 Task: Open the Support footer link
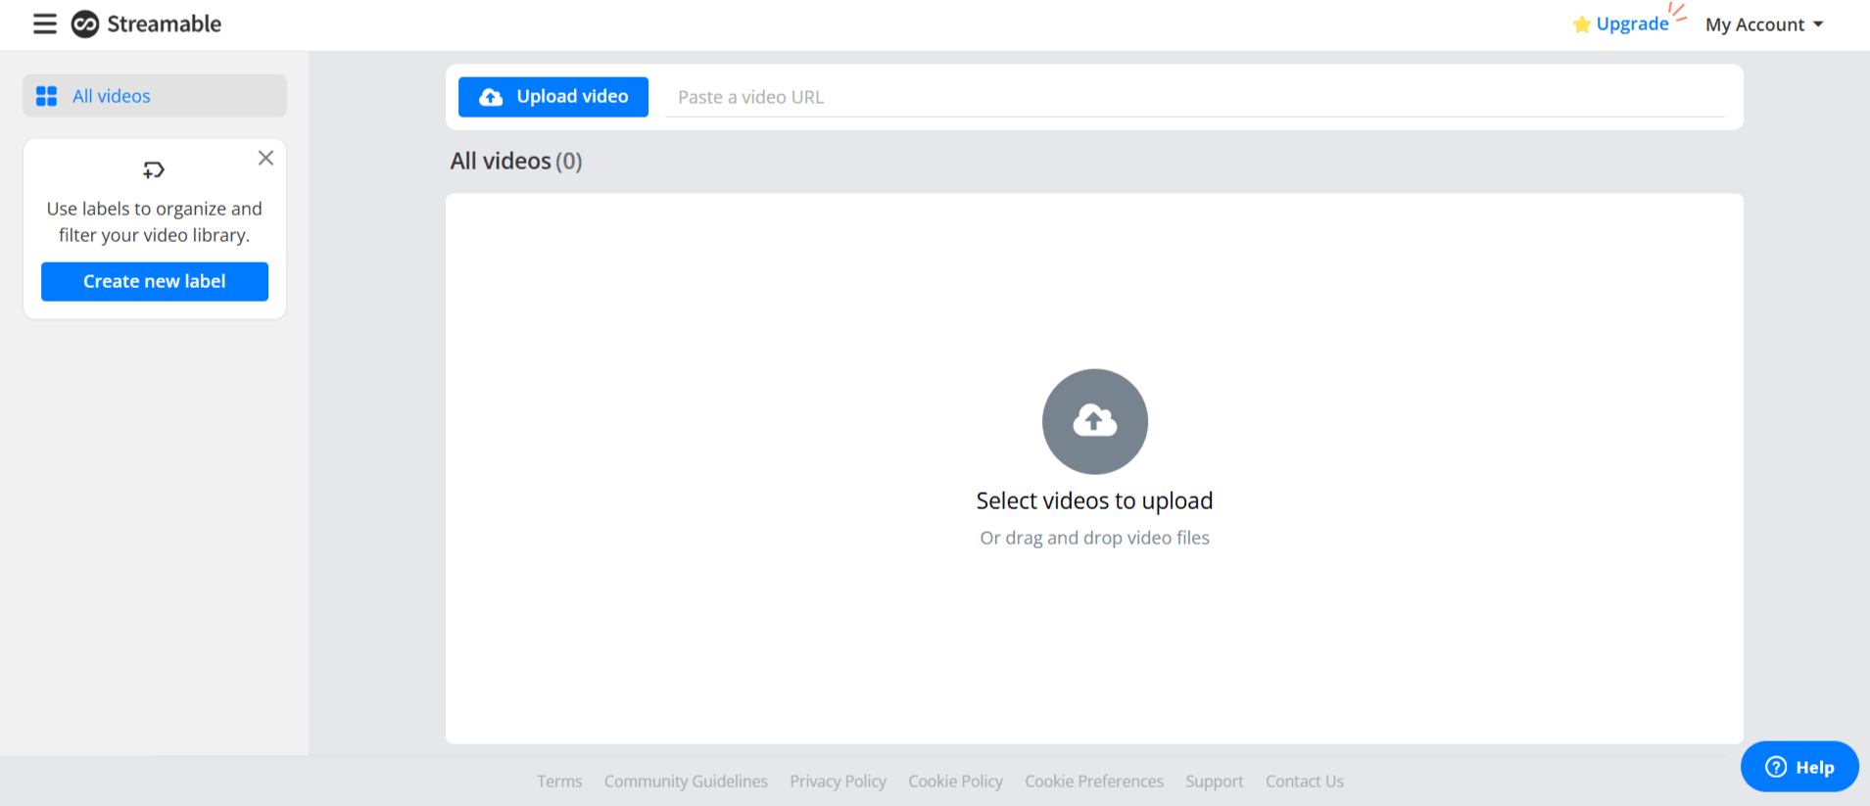pos(1215,782)
